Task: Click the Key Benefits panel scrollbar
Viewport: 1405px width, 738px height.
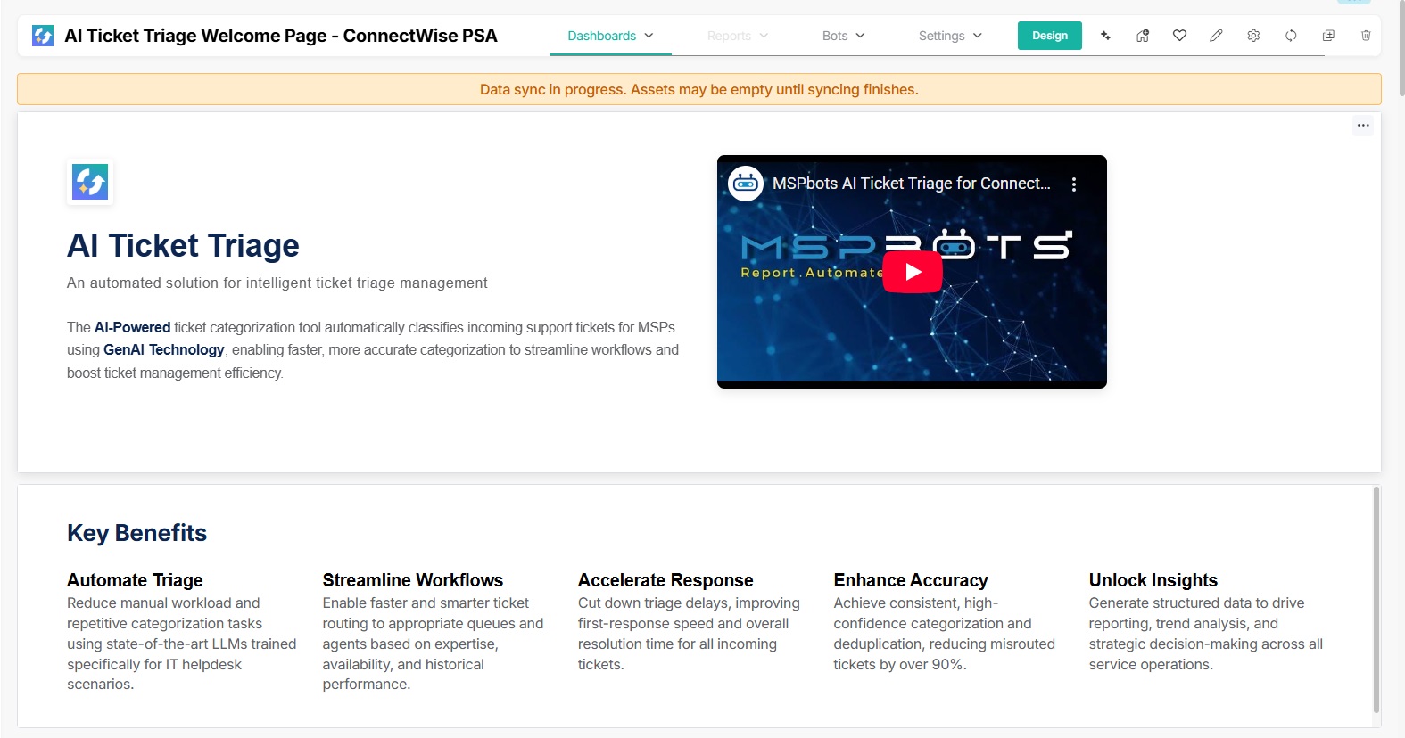Action: tap(1376, 599)
